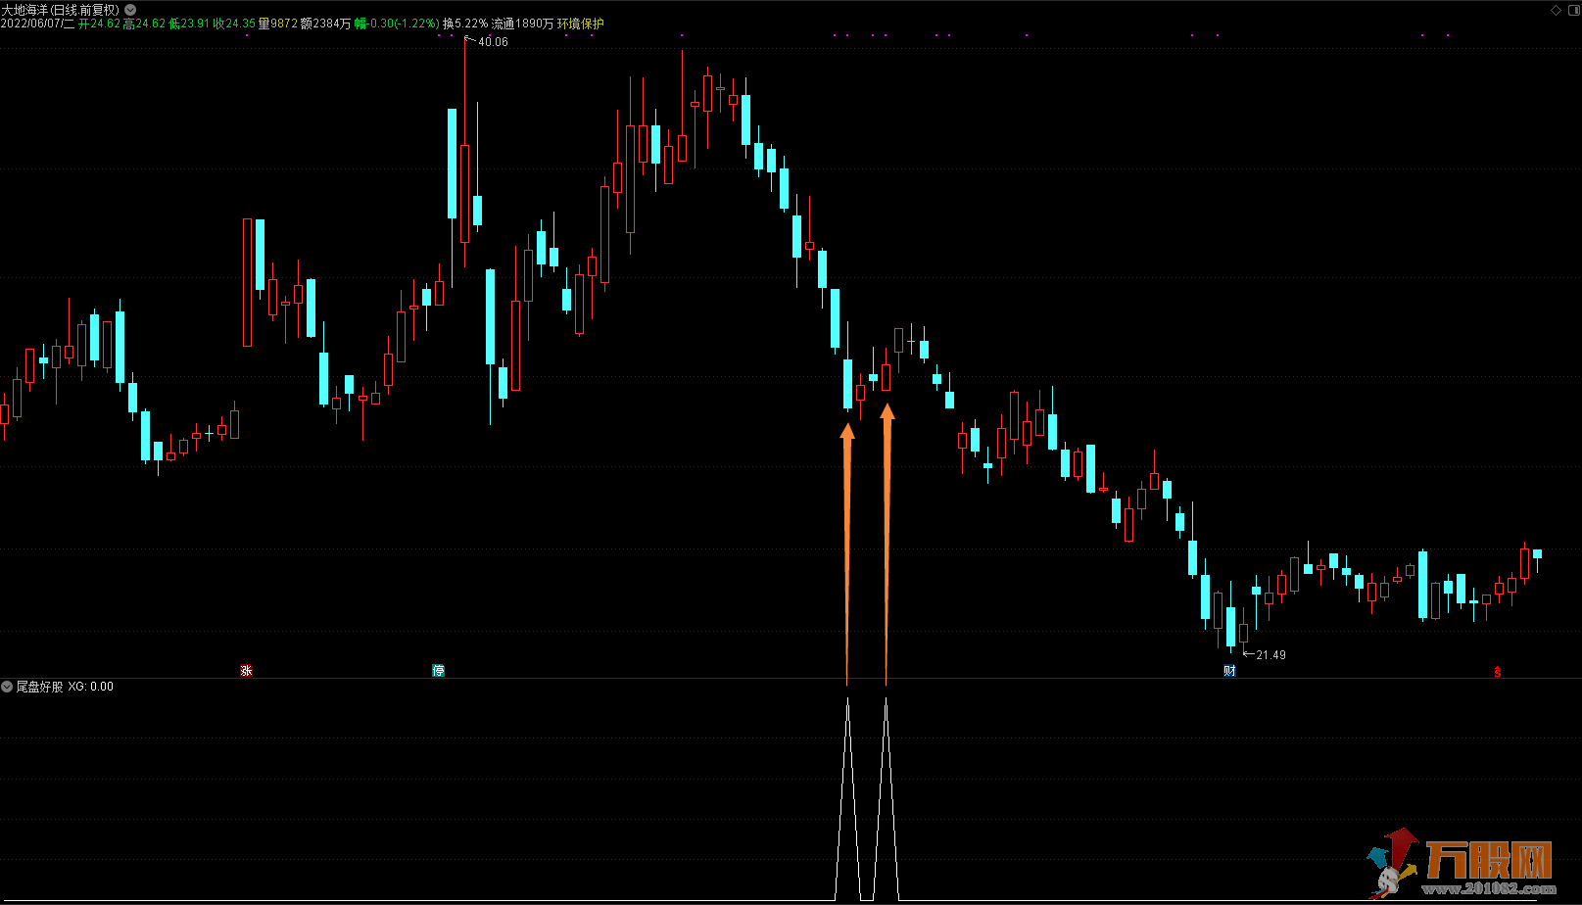Click the blue 财 financial report marker
1582x905 pixels.
(1229, 671)
